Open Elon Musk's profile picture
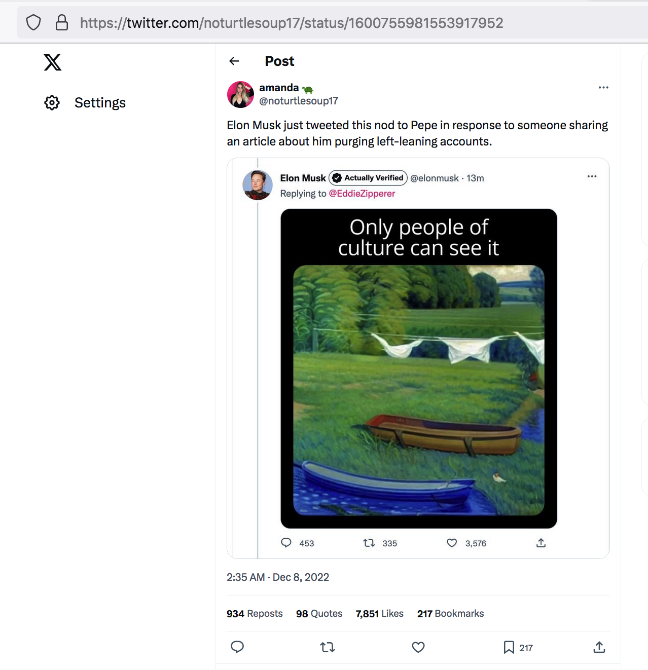 tap(258, 185)
